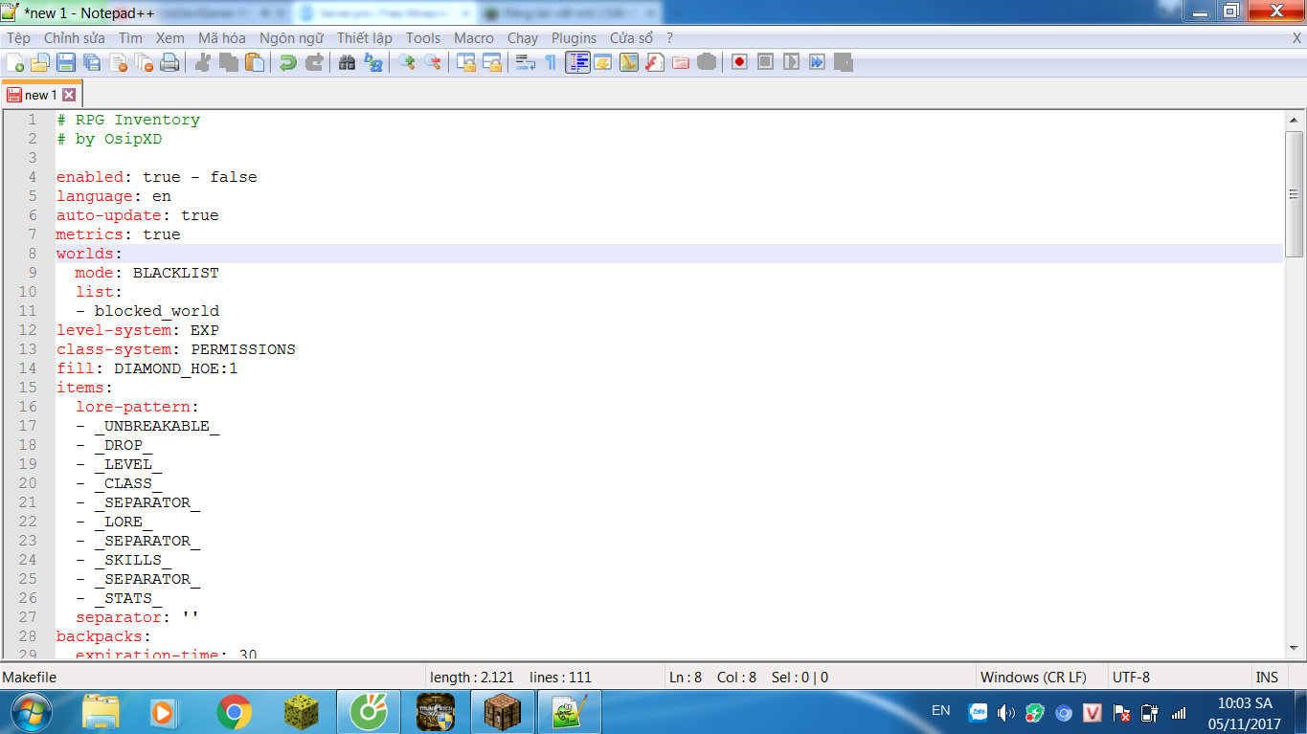This screenshot has width=1307, height=734.
Task: Click the Save All toolbar icon
Action: [92, 62]
